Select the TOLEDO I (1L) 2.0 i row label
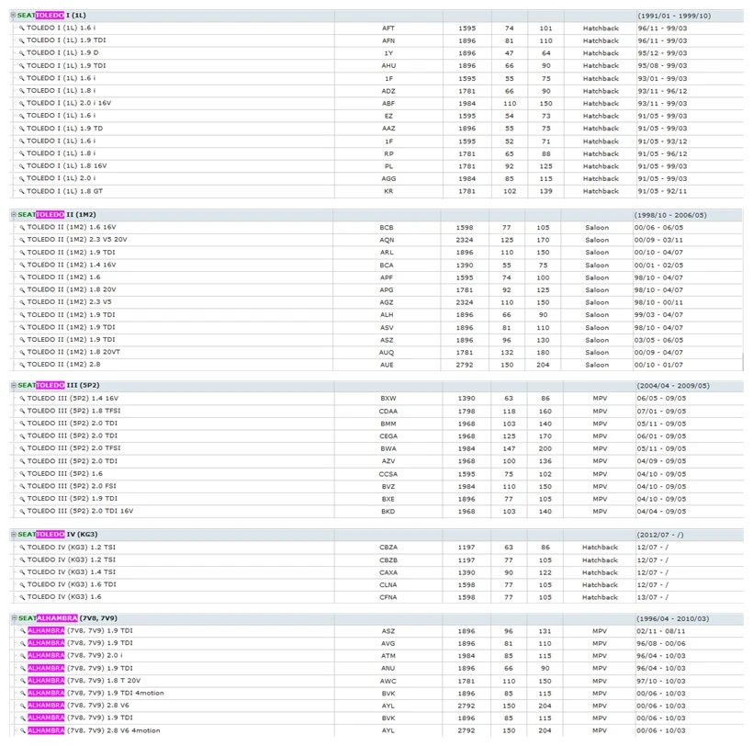The image size is (753, 746). [61, 178]
